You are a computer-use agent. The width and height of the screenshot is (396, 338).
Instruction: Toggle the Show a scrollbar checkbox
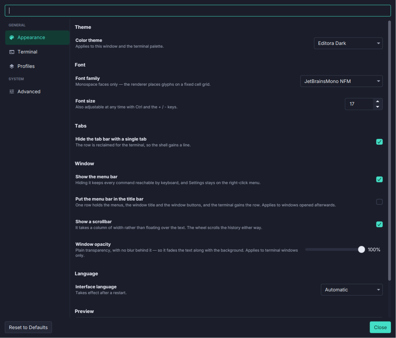coord(379,224)
